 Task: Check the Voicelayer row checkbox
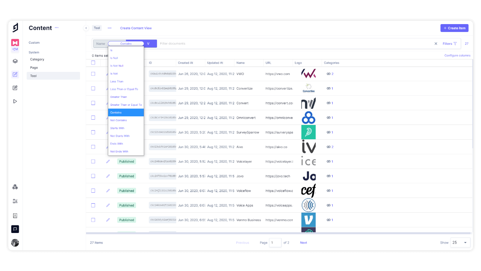pyautogui.click(x=93, y=161)
